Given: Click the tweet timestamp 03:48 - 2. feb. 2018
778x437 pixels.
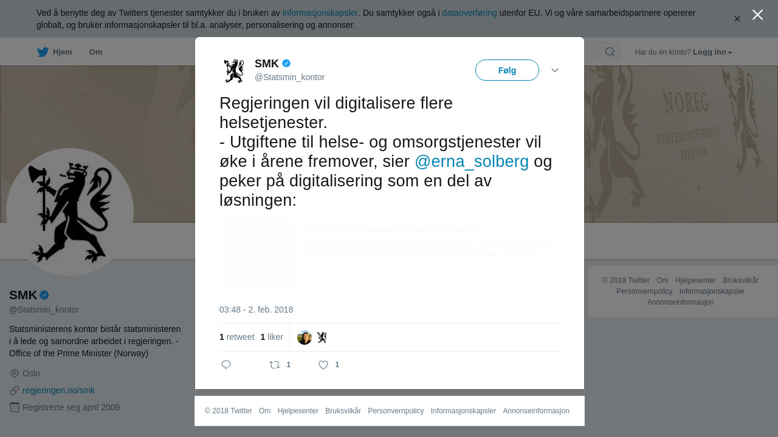Looking at the screenshot, I should coord(256,310).
